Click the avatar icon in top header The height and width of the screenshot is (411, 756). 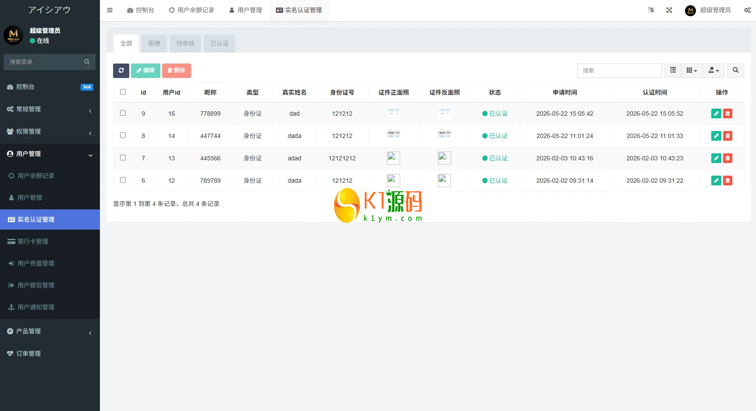tap(690, 11)
